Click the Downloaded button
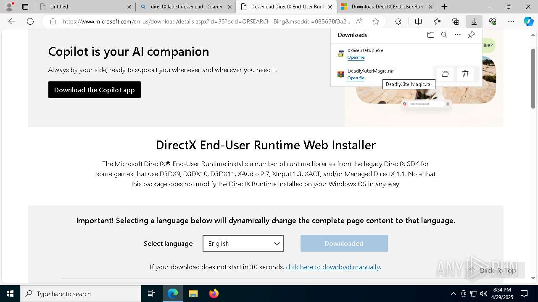The width and height of the screenshot is (538, 302). (344, 243)
